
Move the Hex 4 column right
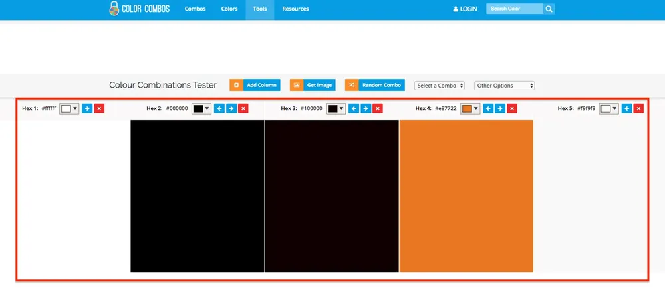[x=500, y=109]
